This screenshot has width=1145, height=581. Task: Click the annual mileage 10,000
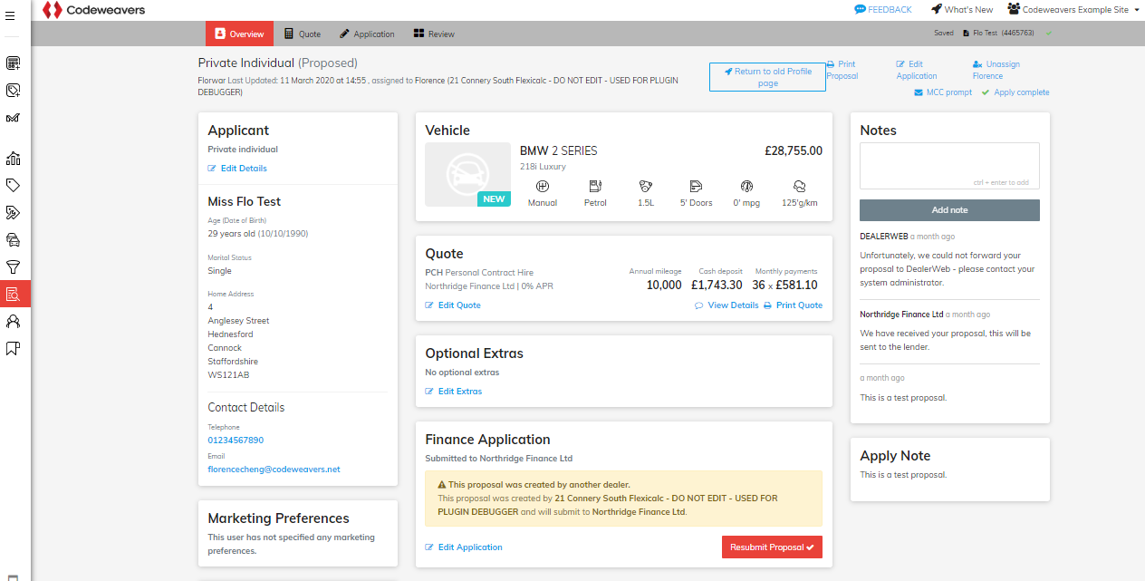pos(664,285)
